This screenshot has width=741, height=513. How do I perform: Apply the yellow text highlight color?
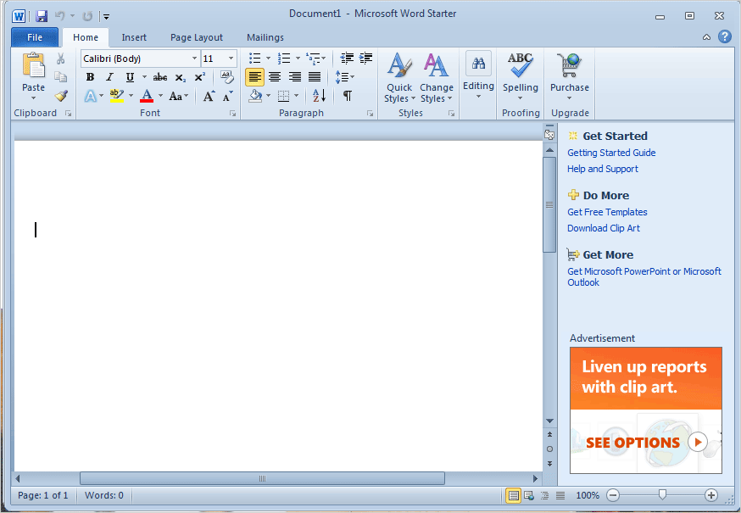point(116,96)
